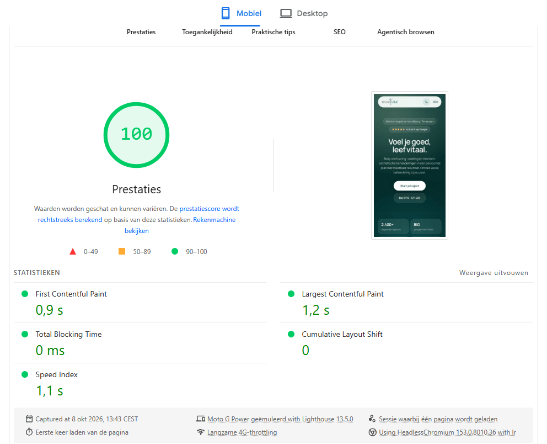
Task: Click 'Sessie waarbij één pagina wordt geladen'
Action: coord(438,419)
